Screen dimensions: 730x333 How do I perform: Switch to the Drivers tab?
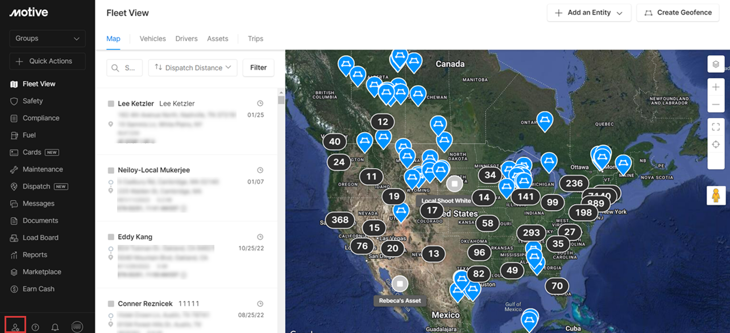[186, 39]
